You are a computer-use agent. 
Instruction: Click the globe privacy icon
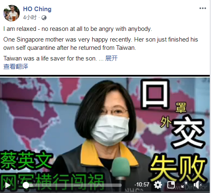point(44,18)
